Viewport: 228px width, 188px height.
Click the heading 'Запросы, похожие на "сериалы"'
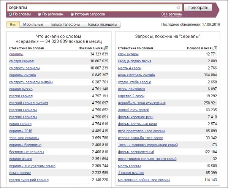click(168, 36)
